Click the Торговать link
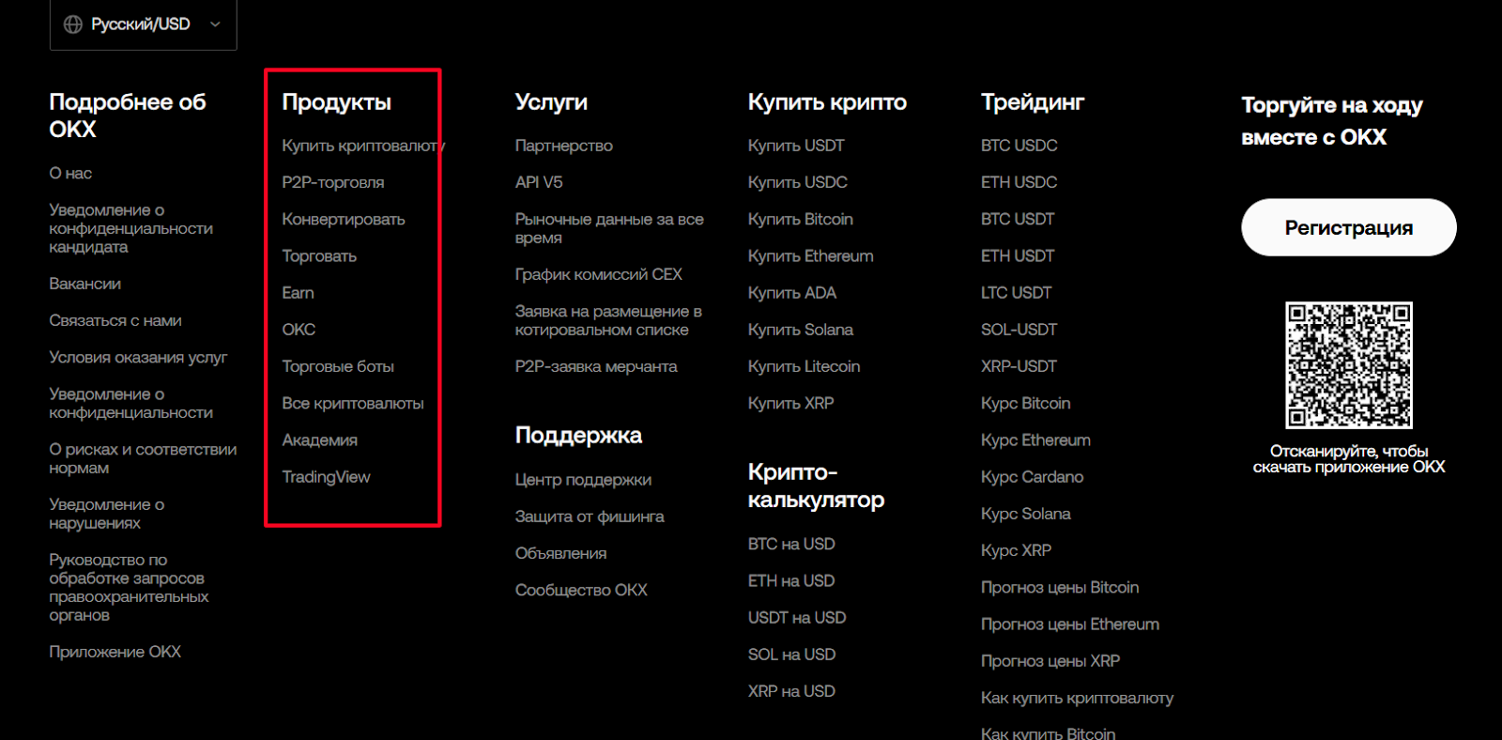Viewport: 1502px width, 740px height. pos(319,256)
